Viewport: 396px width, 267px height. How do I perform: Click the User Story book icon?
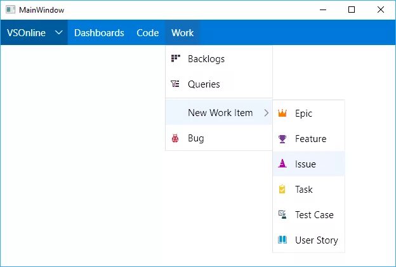click(282, 240)
